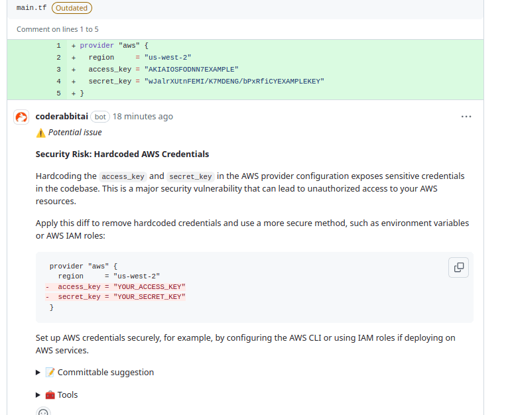Click suggestion line region = "us-west-2"

click(109, 276)
